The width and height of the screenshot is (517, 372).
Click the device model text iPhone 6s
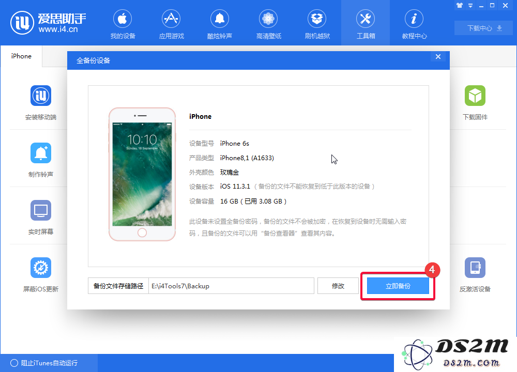[234, 143]
